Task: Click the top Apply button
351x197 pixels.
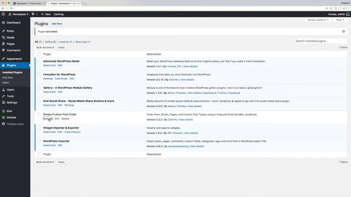Action: click(x=61, y=48)
